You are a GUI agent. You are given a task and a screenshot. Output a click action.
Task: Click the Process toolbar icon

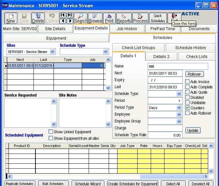tap(140, 18)
